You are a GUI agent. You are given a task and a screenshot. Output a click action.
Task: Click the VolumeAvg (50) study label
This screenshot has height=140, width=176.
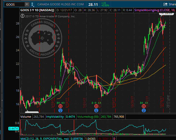click(x=88, y=117)
